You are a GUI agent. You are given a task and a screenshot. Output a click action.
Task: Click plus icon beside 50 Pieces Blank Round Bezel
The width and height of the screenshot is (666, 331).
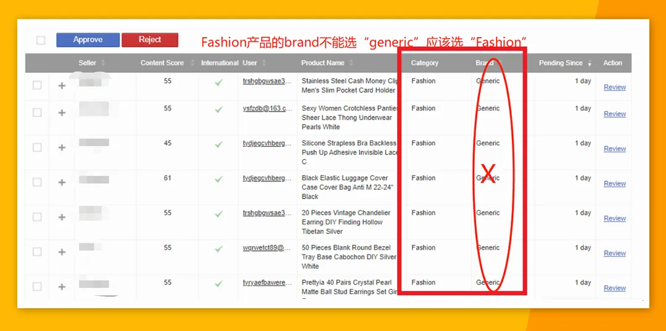(62, 252)
